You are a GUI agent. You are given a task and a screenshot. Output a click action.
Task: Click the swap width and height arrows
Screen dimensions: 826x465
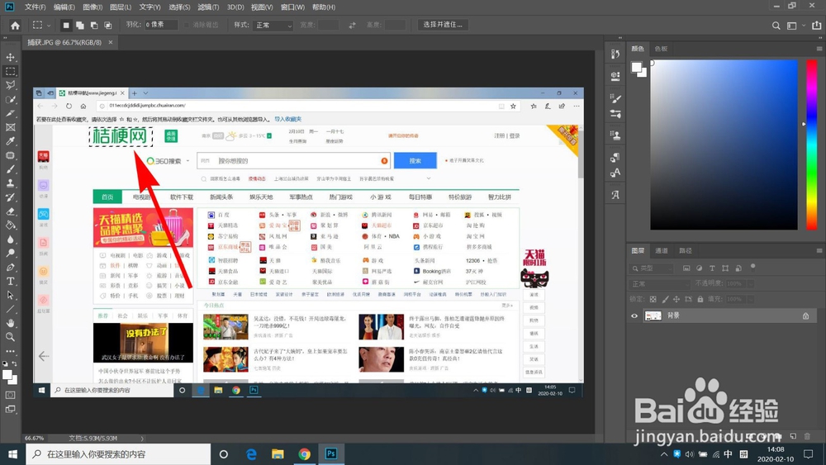[x=352, y=26]
